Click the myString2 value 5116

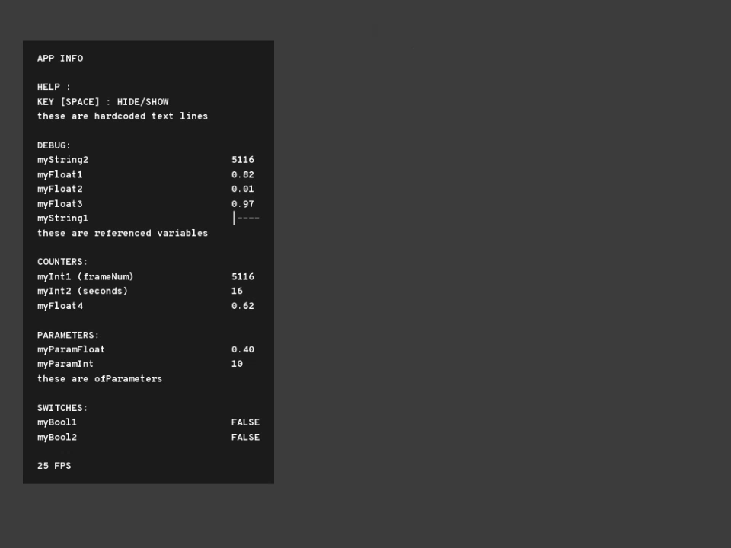pos(243,160)
